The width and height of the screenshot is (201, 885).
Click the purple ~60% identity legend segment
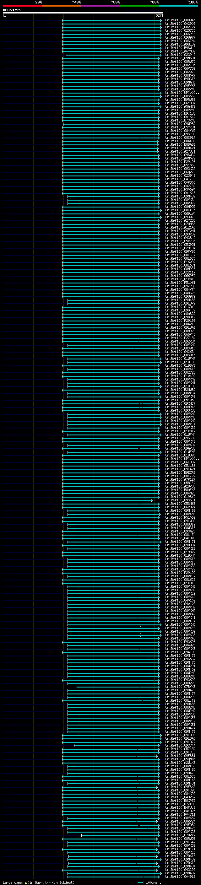tap(100, 6)
